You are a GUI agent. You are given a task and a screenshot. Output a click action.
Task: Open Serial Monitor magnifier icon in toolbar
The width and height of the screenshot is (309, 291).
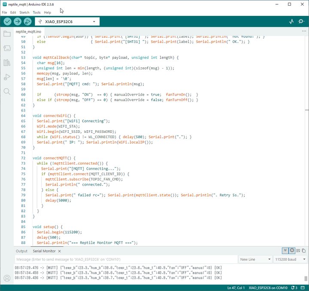(301, 21)
